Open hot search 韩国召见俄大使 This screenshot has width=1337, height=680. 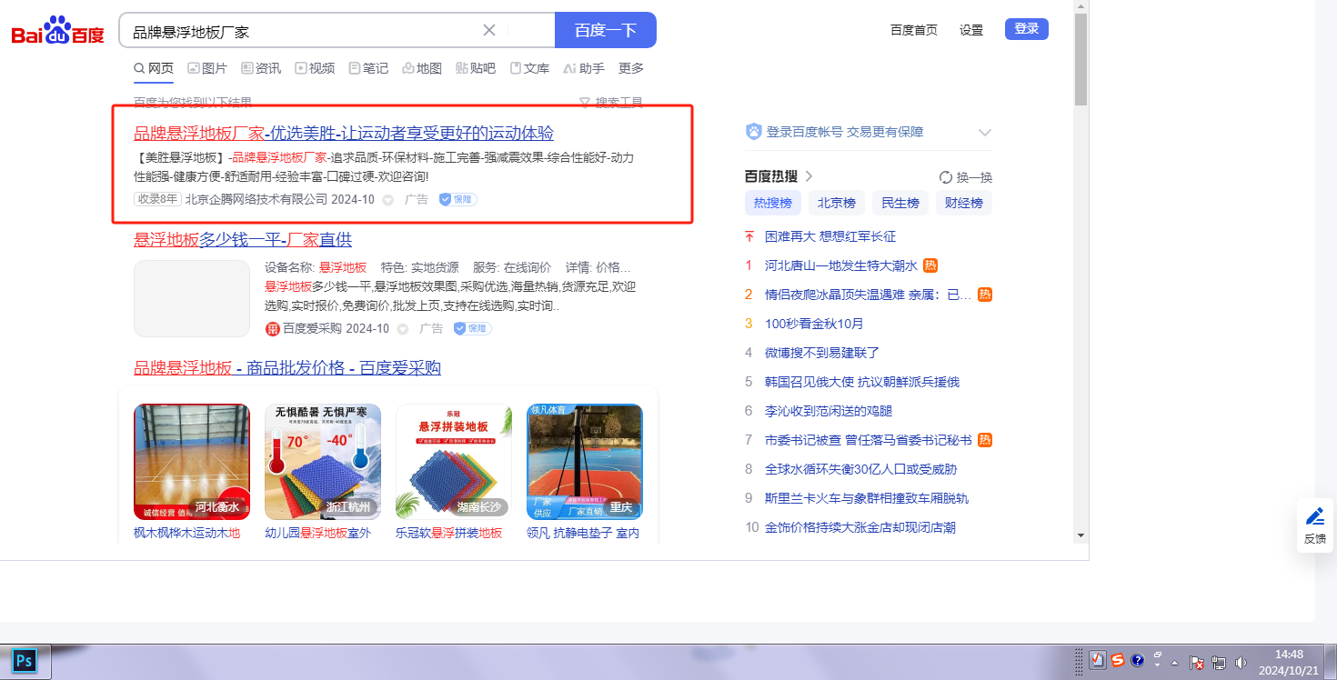click(862, 382)
